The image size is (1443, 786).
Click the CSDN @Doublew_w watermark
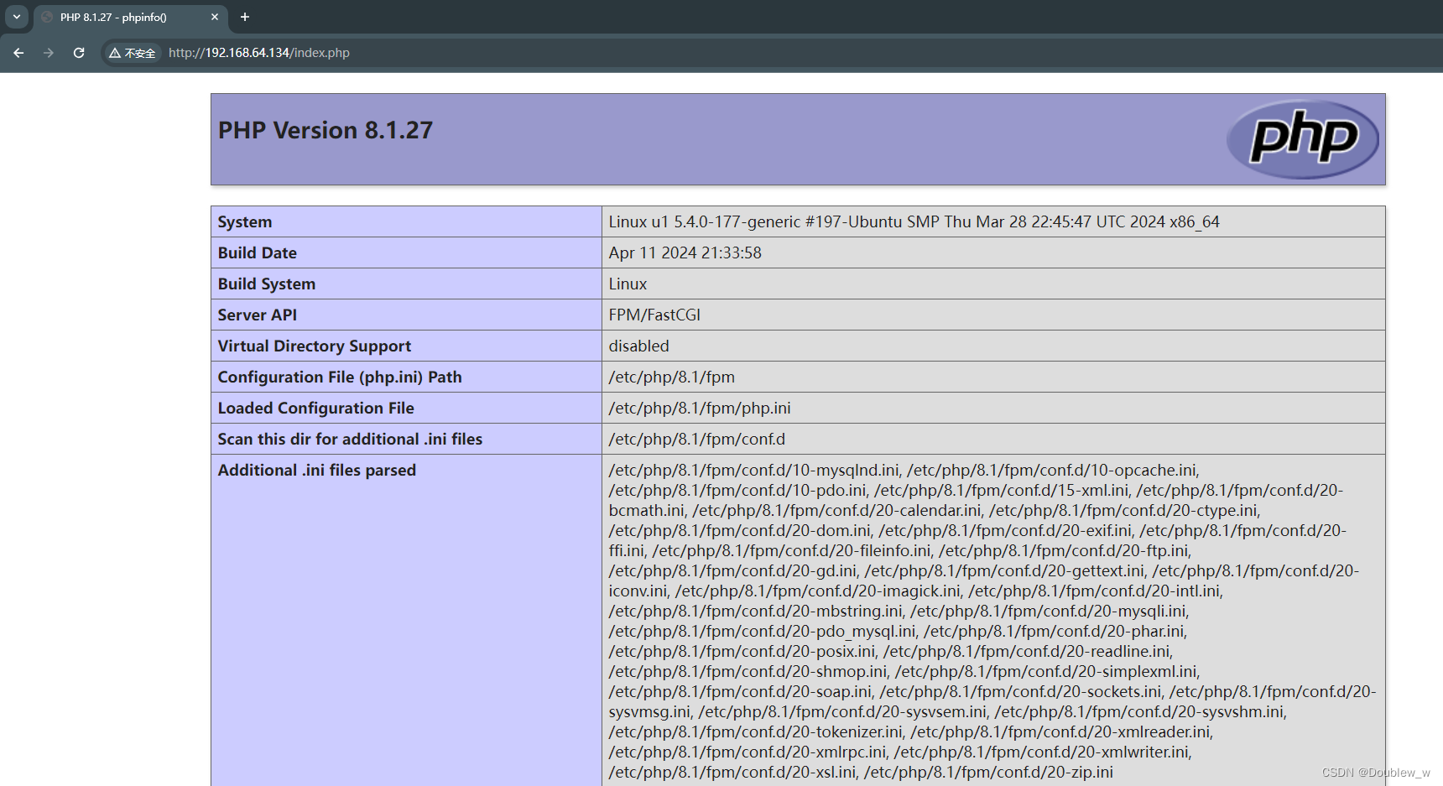point(1376,772)
